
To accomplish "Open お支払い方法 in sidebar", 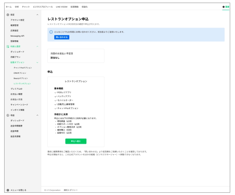I will coord(16,99).
